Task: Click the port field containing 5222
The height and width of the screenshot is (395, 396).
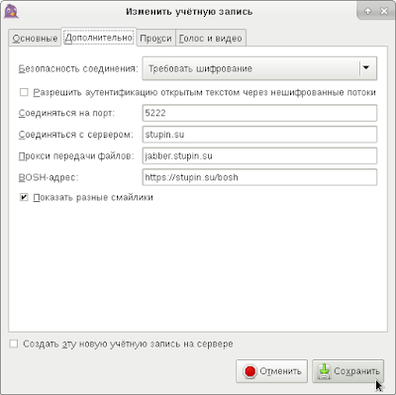Action: tap(259, 113)
